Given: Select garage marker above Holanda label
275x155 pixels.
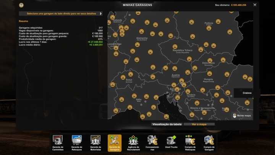Looking at the screenshot, I should pos(112,17).
